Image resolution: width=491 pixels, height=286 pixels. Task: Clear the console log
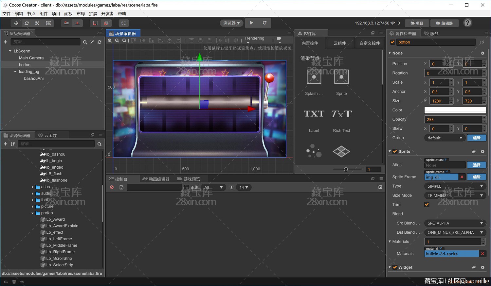(x=112, y=187)
